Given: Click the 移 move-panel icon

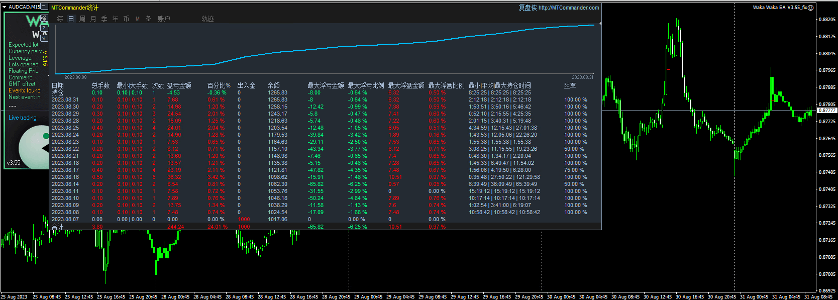Looking at the screenshot, I should pos(44,19).
